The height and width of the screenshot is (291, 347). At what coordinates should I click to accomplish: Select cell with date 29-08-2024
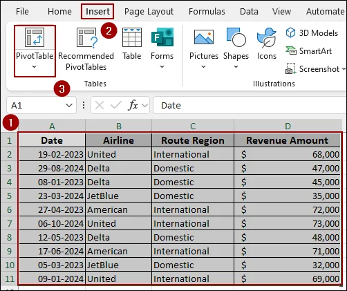tap(52, 168)
